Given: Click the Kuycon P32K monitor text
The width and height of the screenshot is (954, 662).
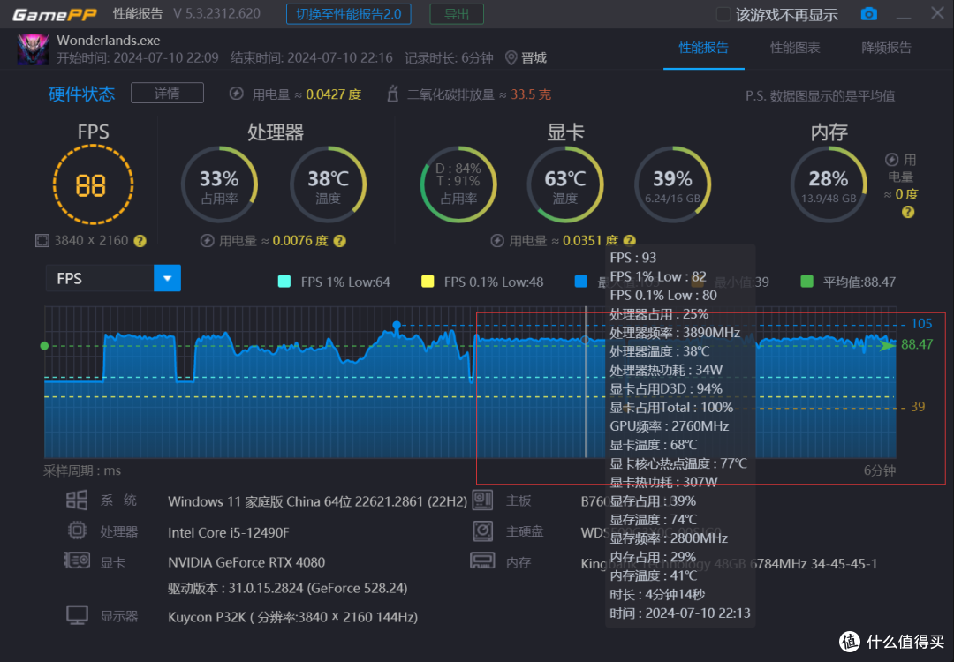Looking at the screenshot, I should point(292,617).
